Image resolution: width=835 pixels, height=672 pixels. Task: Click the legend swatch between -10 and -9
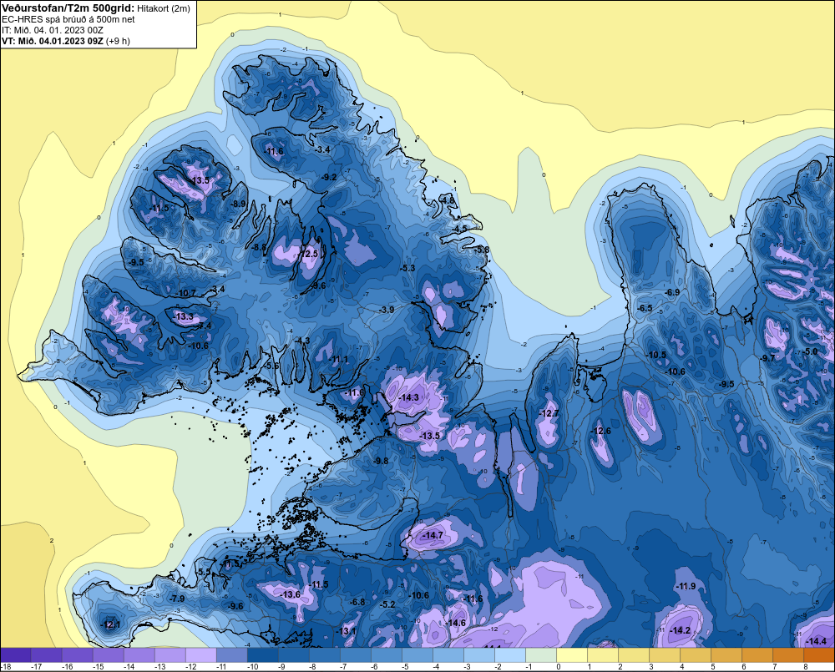[262, 654]
